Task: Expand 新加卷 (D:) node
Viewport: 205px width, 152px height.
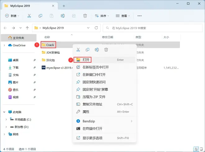Action: coord(6,127)
